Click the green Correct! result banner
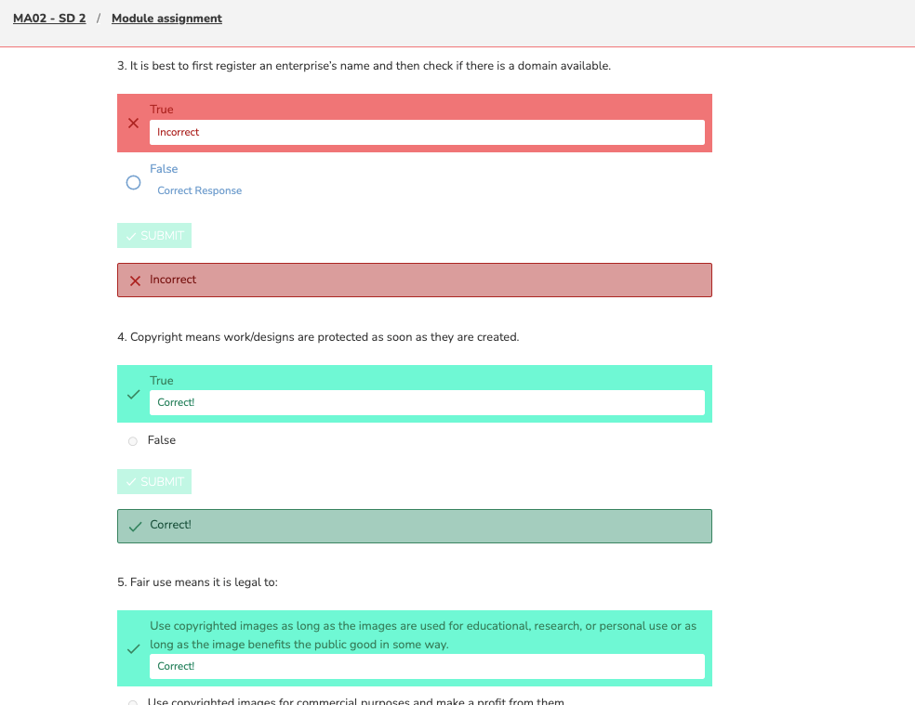The height and width of the screenshot is (705, 915). pyautogui.click(x=415, y=526)
